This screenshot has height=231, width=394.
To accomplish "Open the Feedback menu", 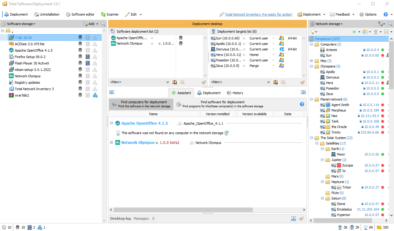I will point(342,14).
